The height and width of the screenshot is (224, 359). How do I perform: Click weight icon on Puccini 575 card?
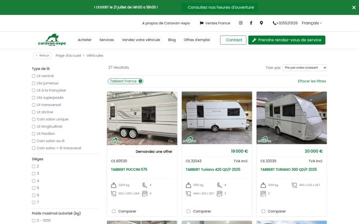click(114, 185)
